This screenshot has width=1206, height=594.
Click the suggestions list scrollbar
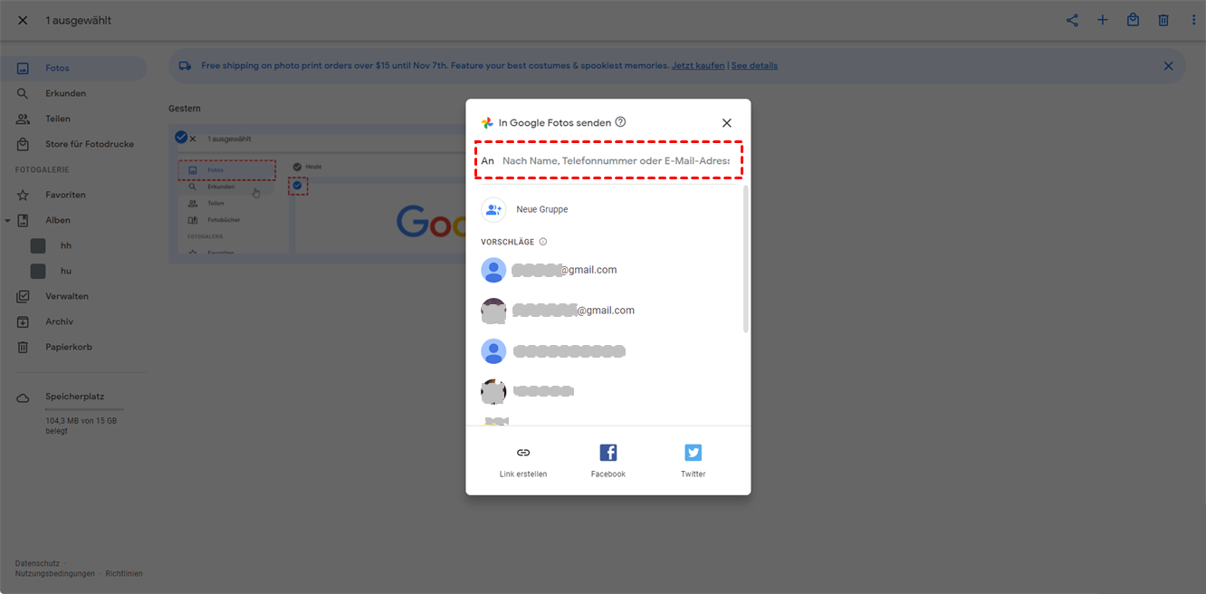(x=746, y=259)
